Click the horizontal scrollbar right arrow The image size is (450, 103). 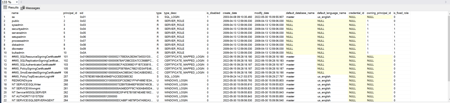pos(446,2)
